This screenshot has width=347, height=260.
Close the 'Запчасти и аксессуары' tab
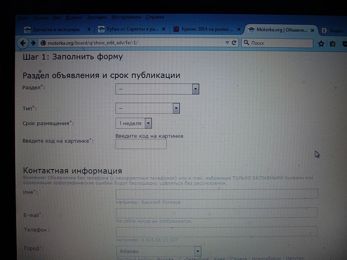tap(89, 29)
